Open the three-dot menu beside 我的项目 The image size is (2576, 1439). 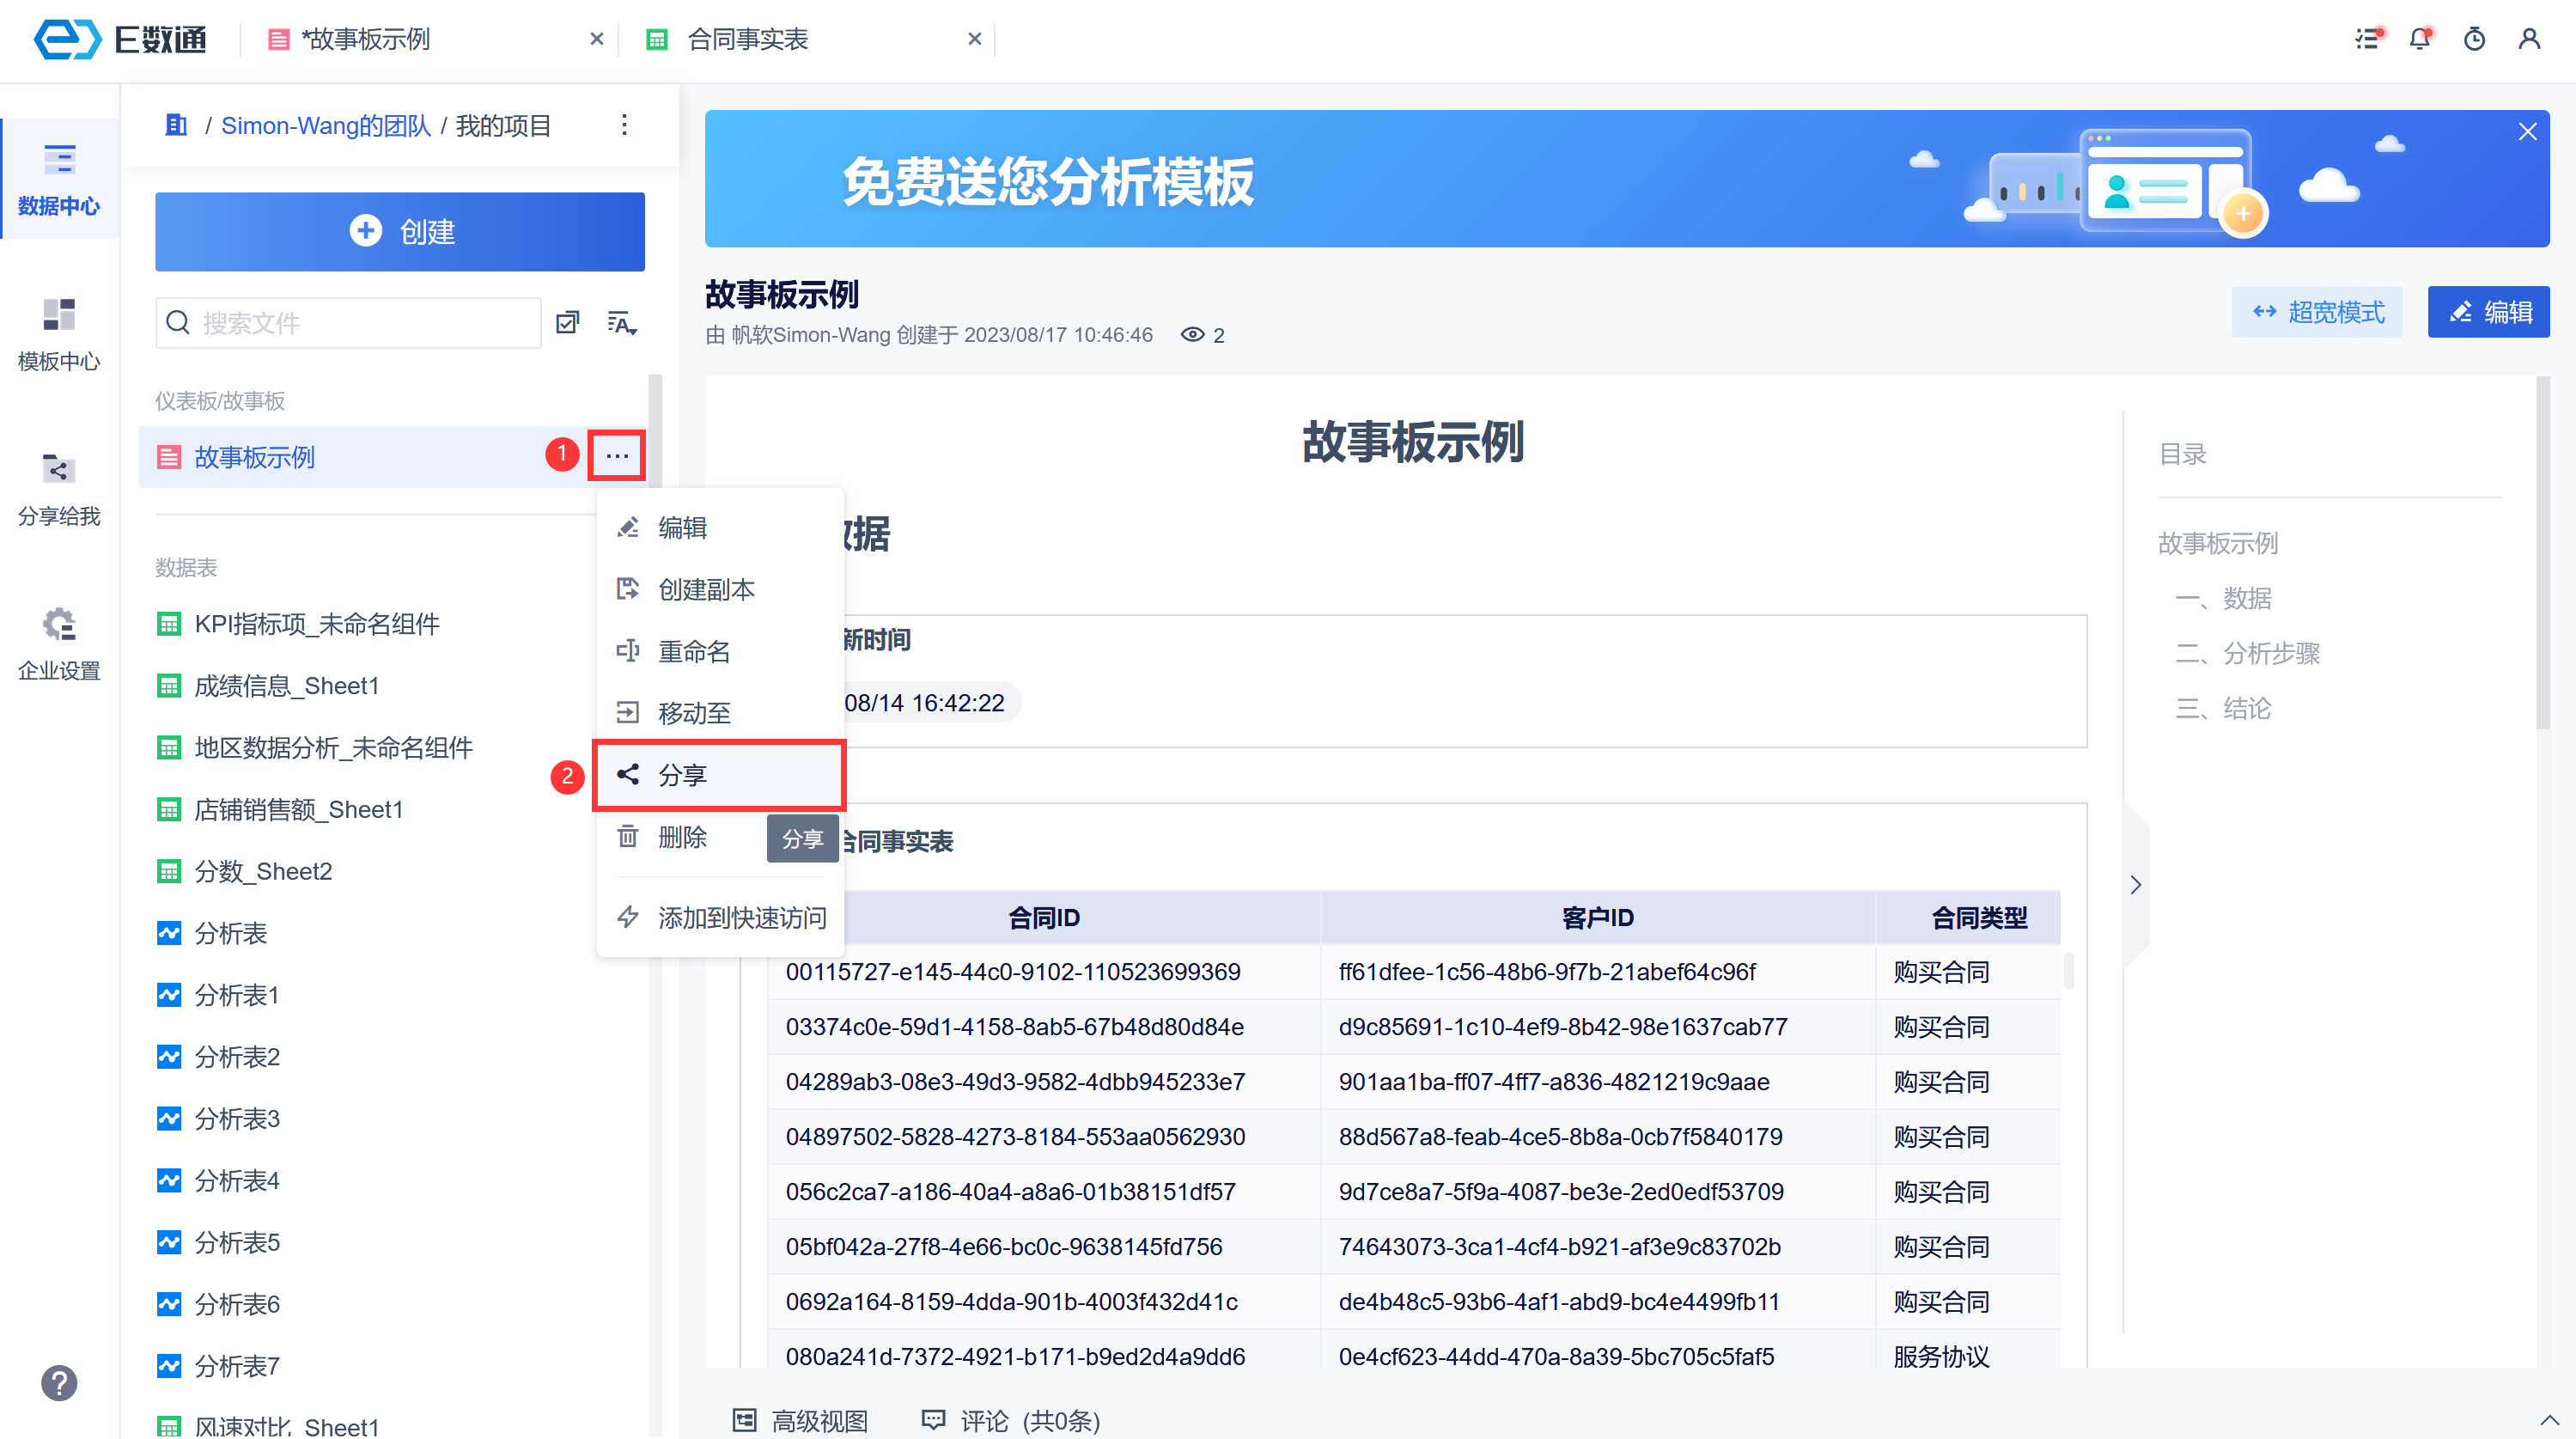624,125
